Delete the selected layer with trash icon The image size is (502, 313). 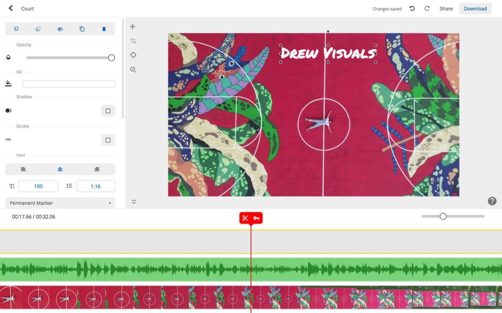[x=104, y=29]
